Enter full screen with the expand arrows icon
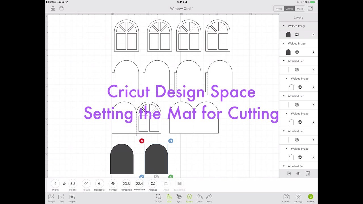Screen dimensions: 363x204 310,8
